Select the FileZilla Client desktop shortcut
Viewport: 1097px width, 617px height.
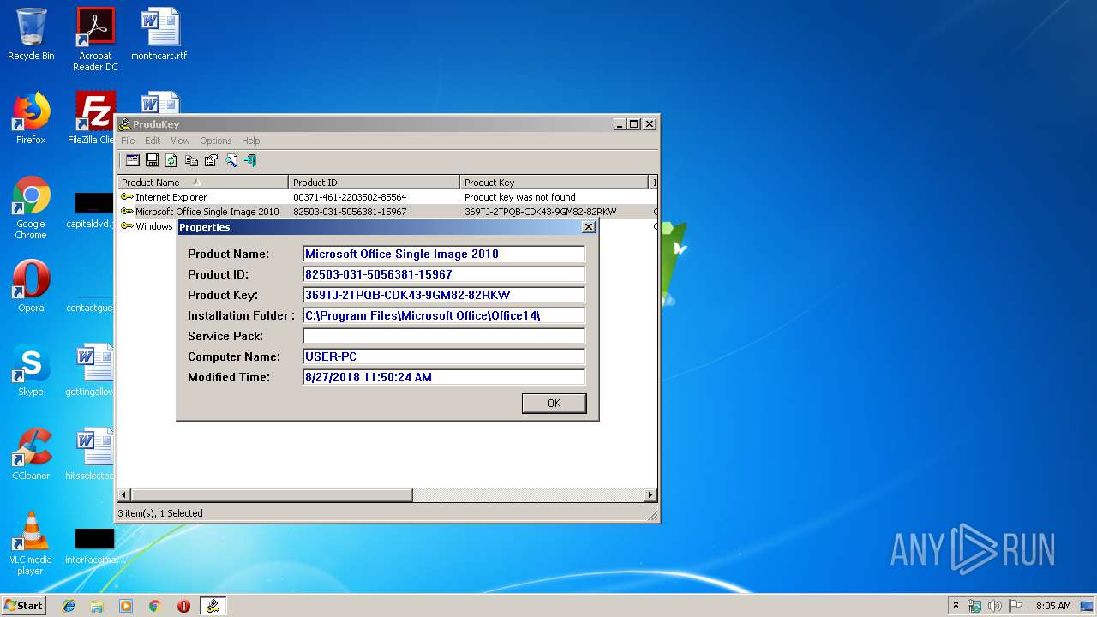(92, 118)
